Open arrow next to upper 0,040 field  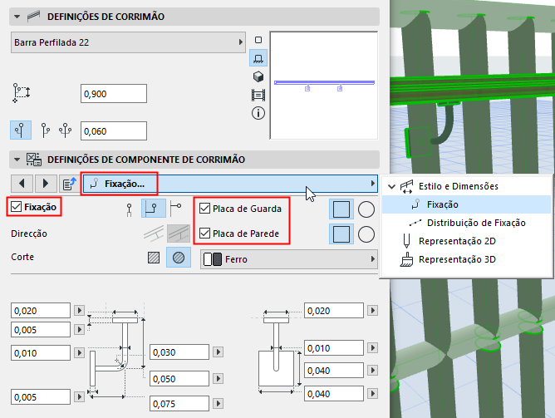[x=372, y=371]
